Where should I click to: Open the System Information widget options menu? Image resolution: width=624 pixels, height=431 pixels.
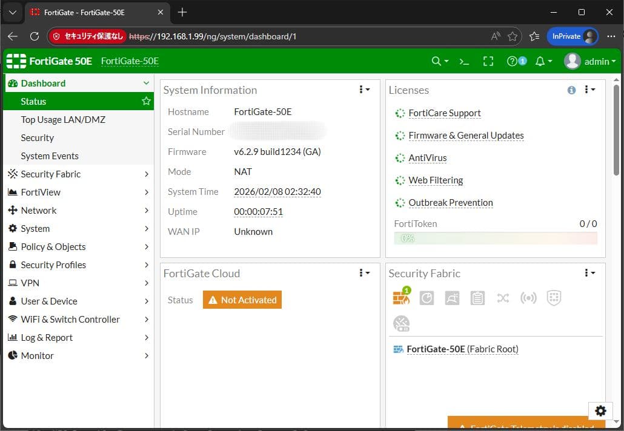(x=364, y=90)
